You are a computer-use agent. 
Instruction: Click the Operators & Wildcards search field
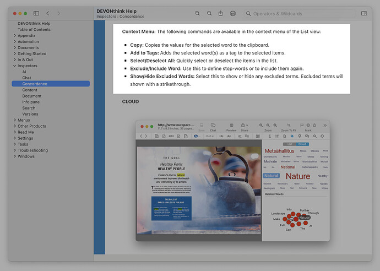[x=300, y=13]
